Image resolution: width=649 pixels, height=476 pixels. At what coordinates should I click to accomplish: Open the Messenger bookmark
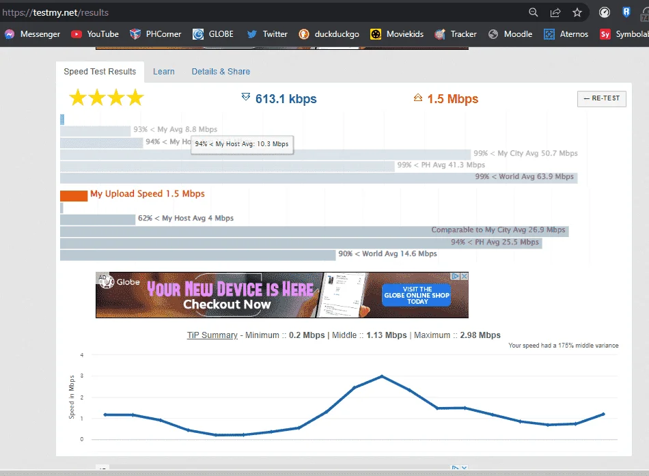point(32,34)
